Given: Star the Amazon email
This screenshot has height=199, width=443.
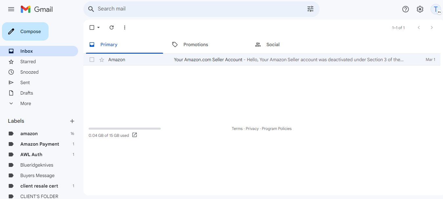Looking at the screenshot, I should [x=102, y=60].
